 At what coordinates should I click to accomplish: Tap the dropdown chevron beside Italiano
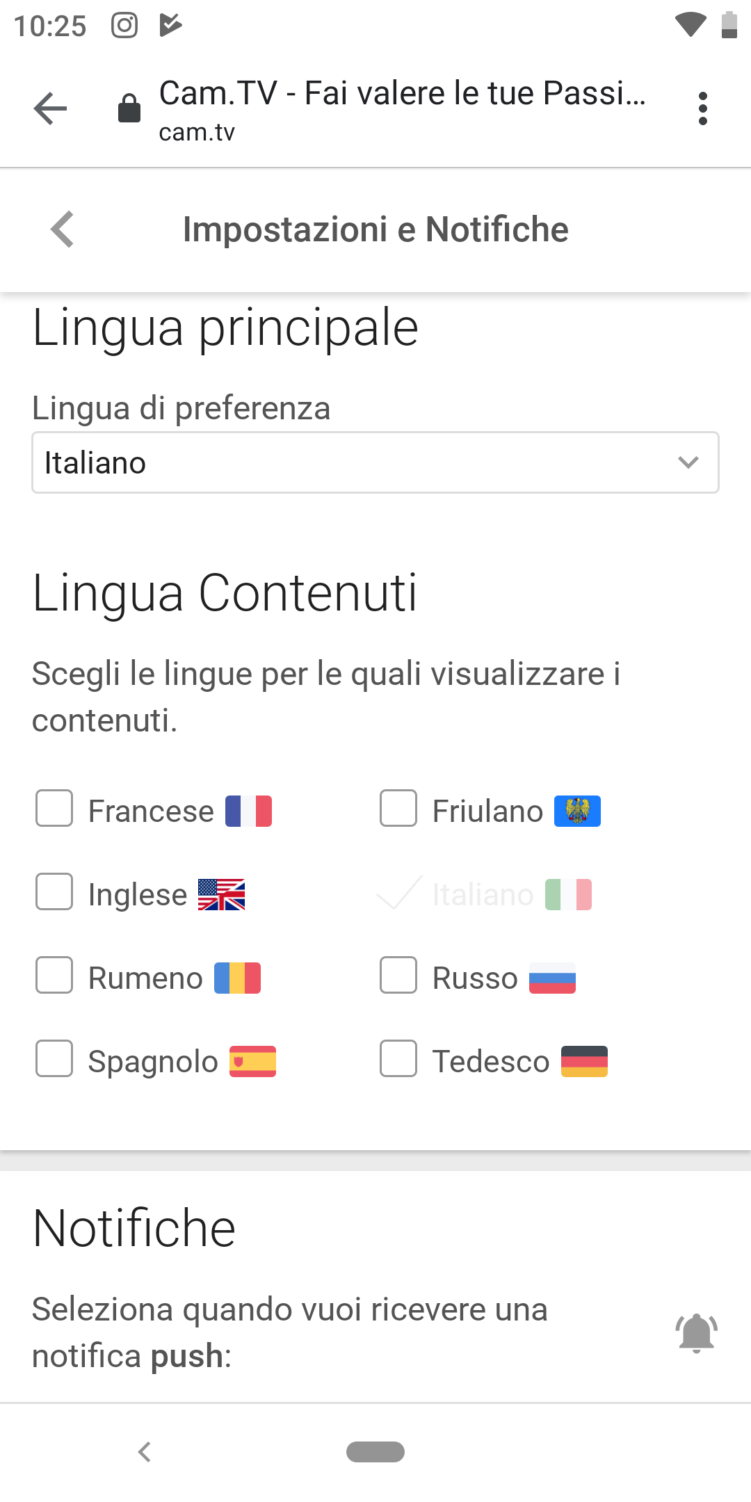[x=688, y=462]
